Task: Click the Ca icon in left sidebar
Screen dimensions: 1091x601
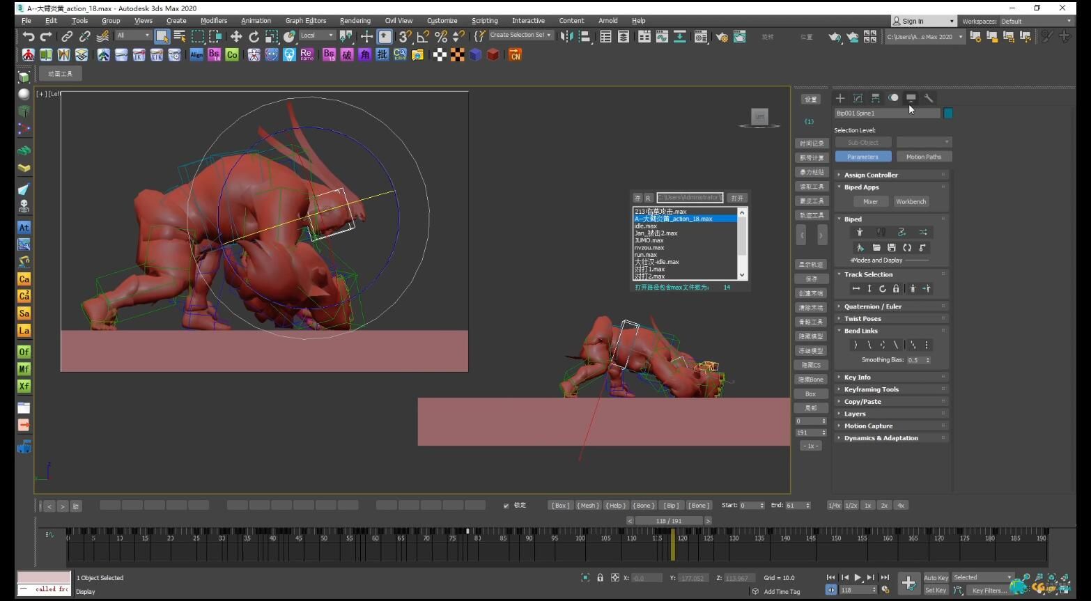Action: [24, 279]
